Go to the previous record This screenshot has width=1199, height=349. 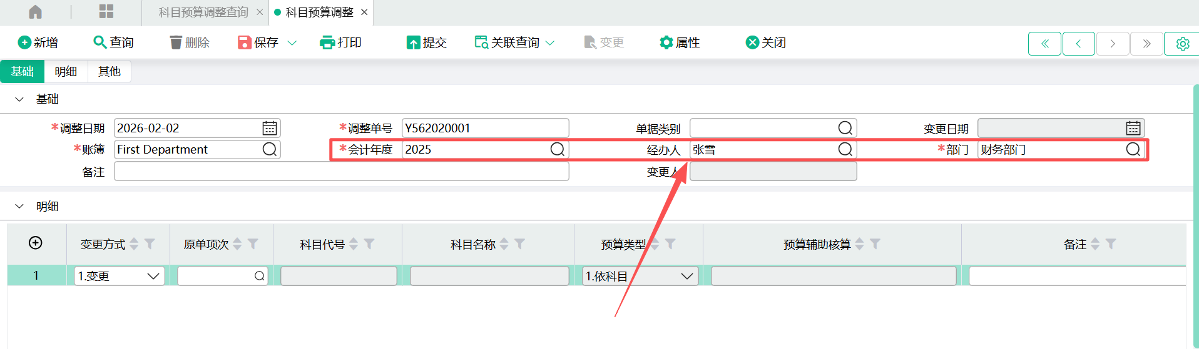tap(1078, 44)
